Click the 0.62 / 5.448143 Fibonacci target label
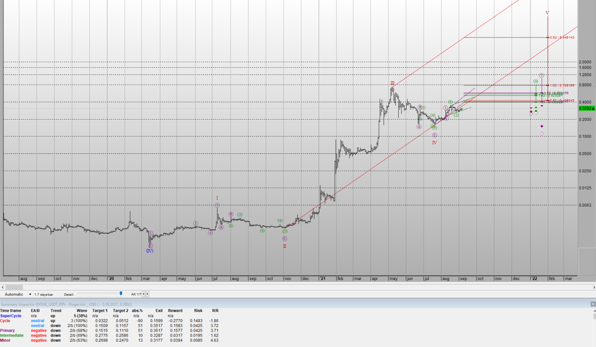Screen dimensions: 596x347 coord(562,37)
